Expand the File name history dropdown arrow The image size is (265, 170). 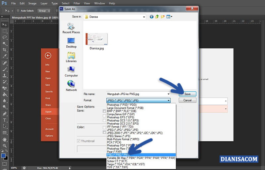click(168, 94)
